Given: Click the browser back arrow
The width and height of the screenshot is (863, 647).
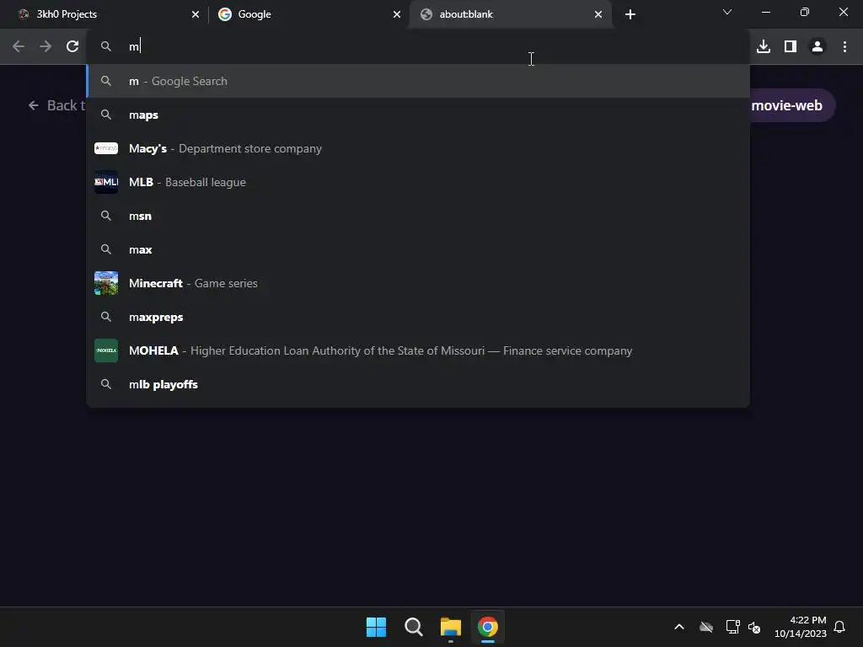Looking at the screenshot, I should [x=19, y=47].
